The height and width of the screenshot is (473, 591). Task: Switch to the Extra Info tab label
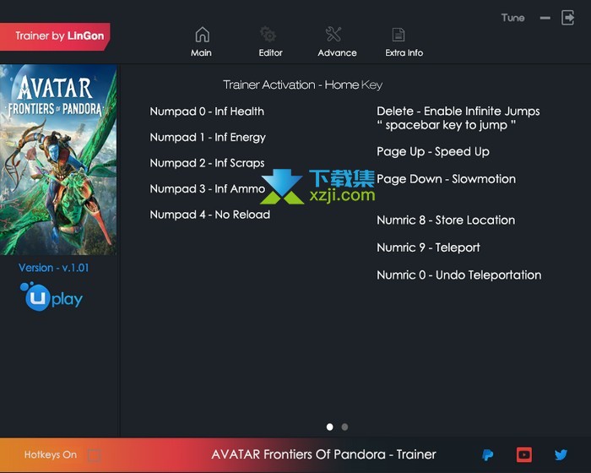[x=404, y=53]
